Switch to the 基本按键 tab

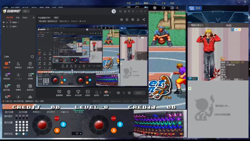9,112
